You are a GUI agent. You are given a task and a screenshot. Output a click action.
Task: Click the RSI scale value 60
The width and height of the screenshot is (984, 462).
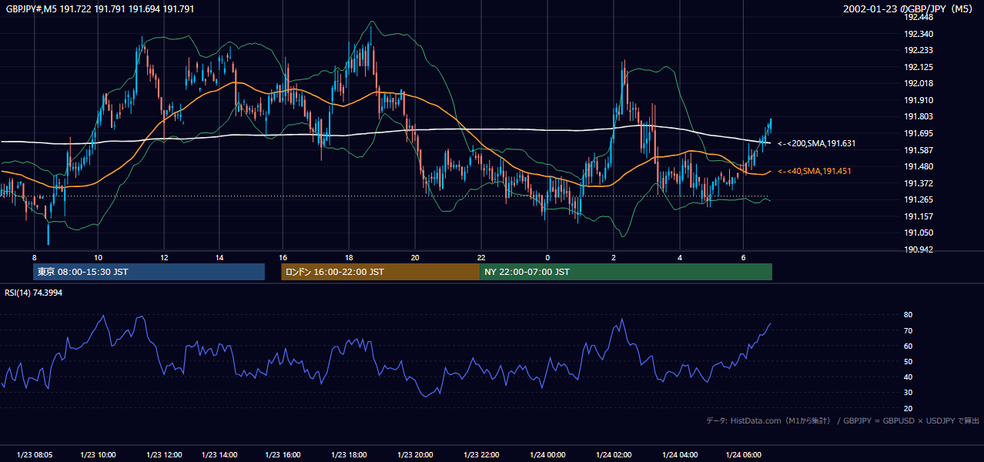click(x=909, y=346)
